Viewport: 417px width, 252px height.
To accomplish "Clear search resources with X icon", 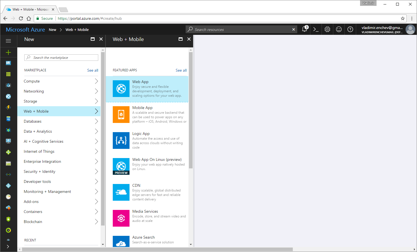I will click(x=294, y=29).
